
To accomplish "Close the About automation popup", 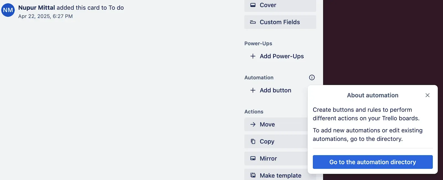I will 427,95.
